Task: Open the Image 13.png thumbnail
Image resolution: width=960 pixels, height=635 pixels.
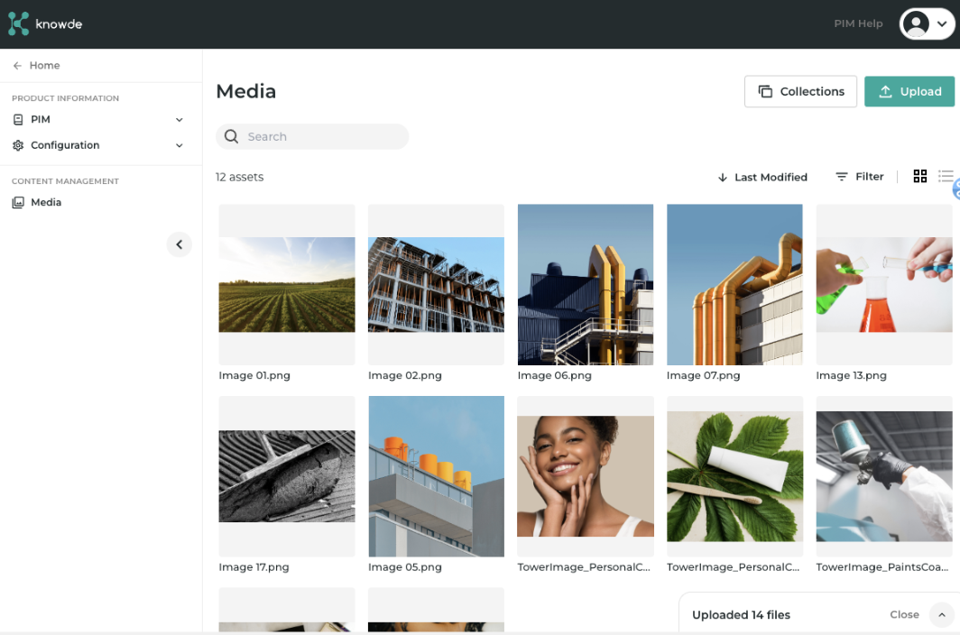Action: tap(884, 284)
